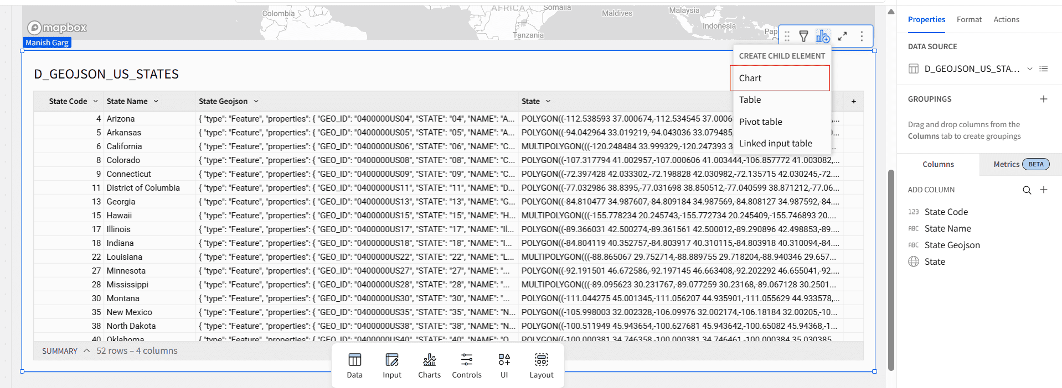Choose Linked input table option
Image resolution: width=1062 pixels, height=388 pixels.
[x=782, y=143]
